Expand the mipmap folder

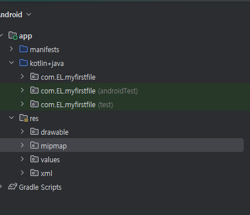[x=22, y=145]
